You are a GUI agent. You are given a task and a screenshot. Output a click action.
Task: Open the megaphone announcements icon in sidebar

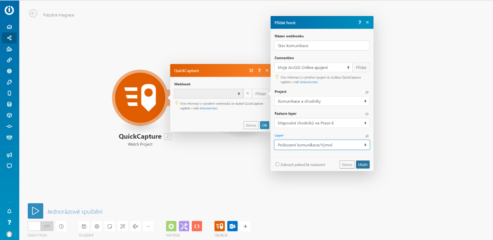point(10,155)
